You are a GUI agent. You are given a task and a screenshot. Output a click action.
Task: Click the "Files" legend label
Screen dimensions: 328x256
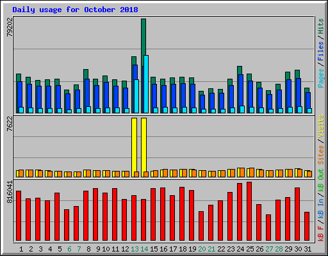pyautogui.click(x=321, y=51)
